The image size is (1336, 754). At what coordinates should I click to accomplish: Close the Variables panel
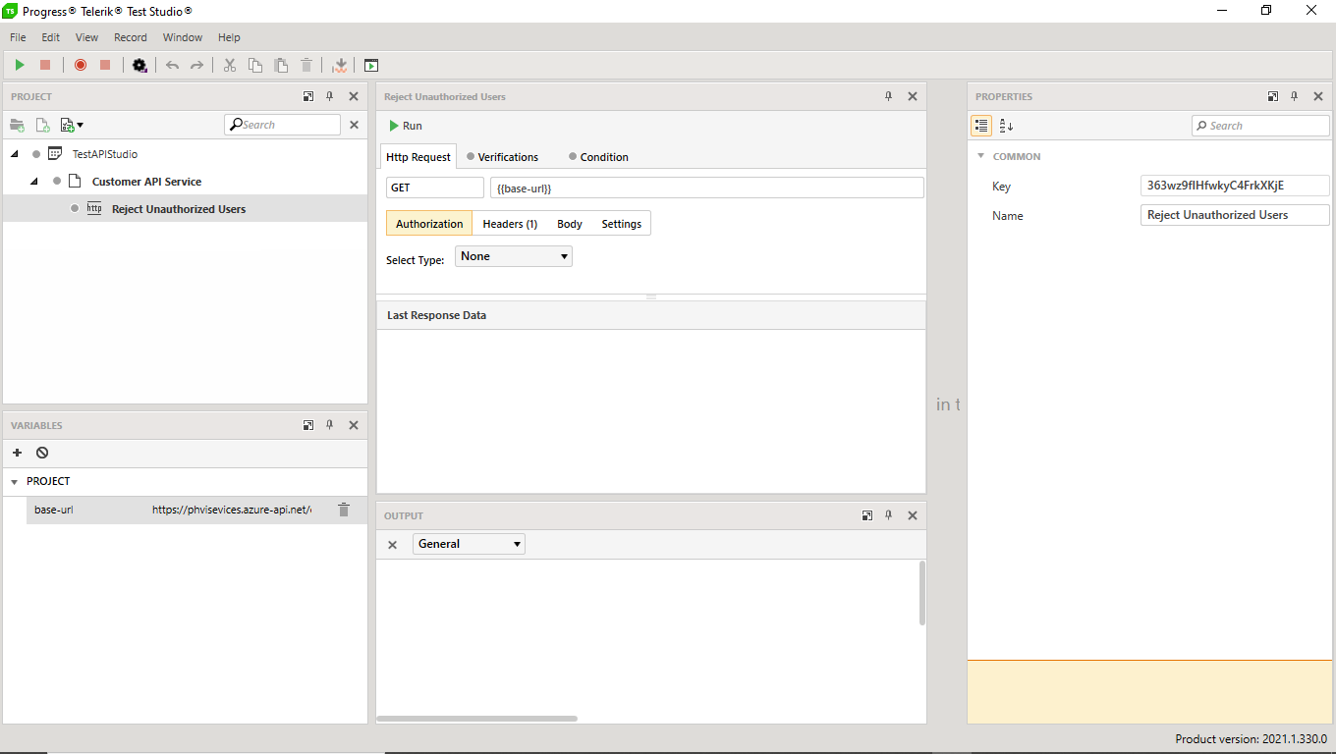click(x=354, y=425)
